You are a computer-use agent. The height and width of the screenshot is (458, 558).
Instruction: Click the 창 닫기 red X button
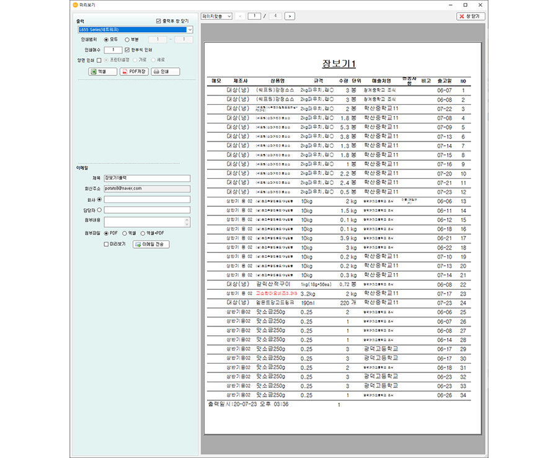pos(471,16)
